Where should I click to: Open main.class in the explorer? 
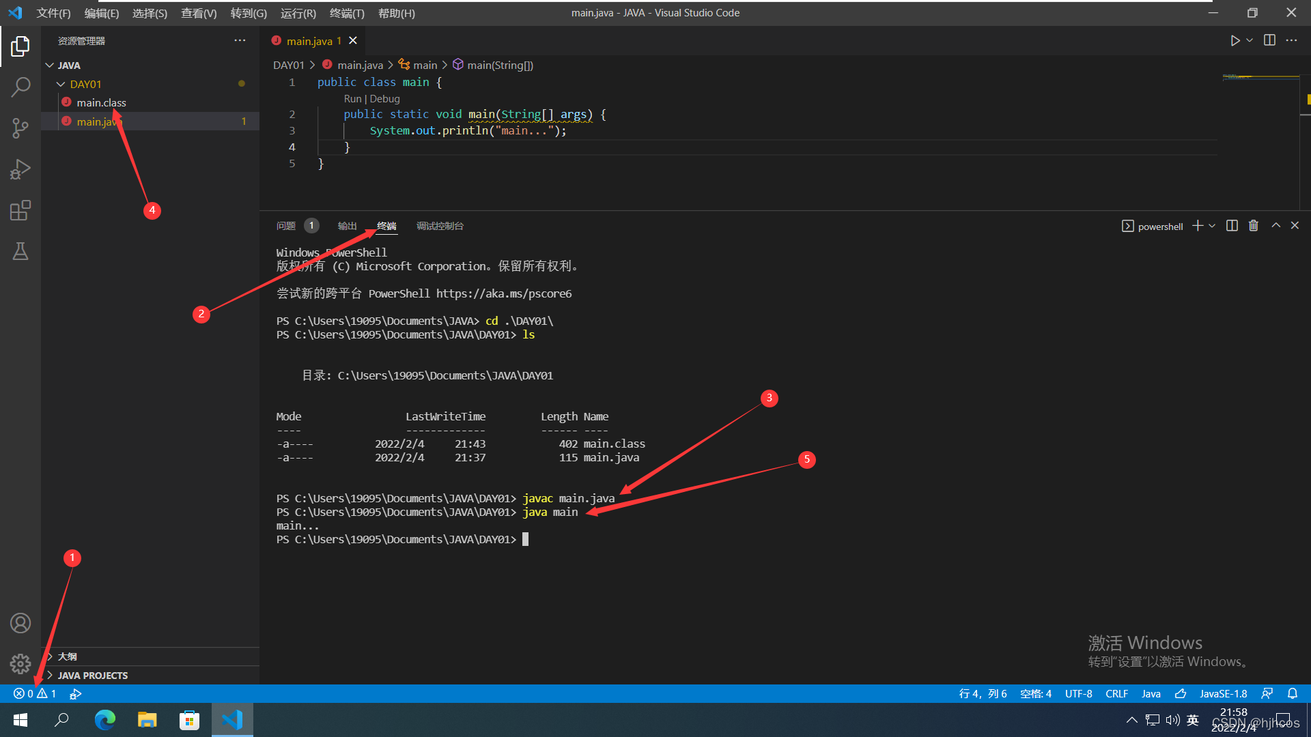click(x=150, y=102)
